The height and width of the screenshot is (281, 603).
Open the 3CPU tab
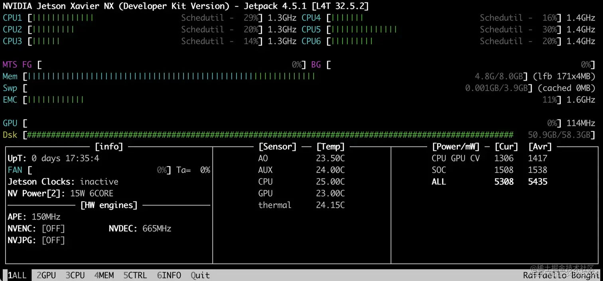coord(75,275)
